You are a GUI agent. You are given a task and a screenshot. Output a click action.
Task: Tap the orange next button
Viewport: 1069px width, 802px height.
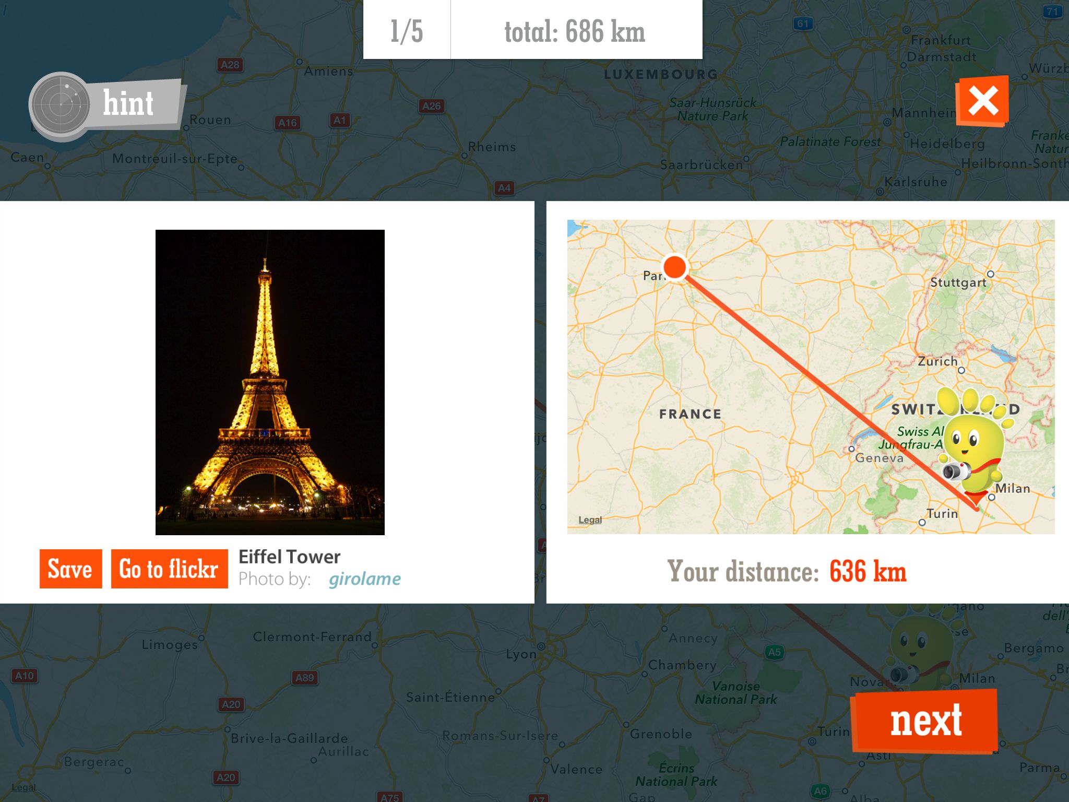pyautogui.click(x=925, y=721)
